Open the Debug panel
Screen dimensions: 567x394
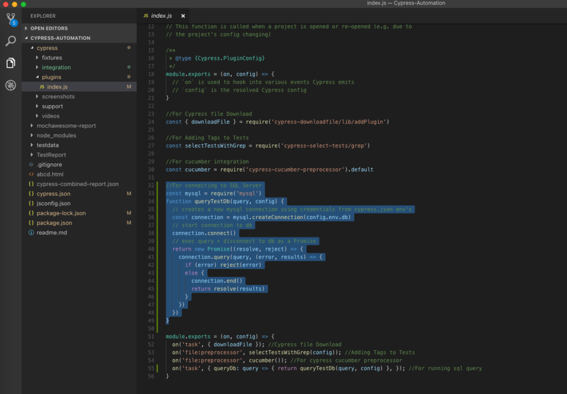(x=10, y=85)
